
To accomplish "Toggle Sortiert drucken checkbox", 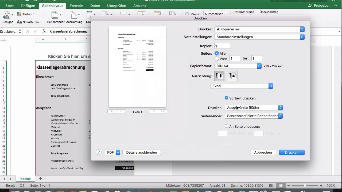I will click(226, 98).
